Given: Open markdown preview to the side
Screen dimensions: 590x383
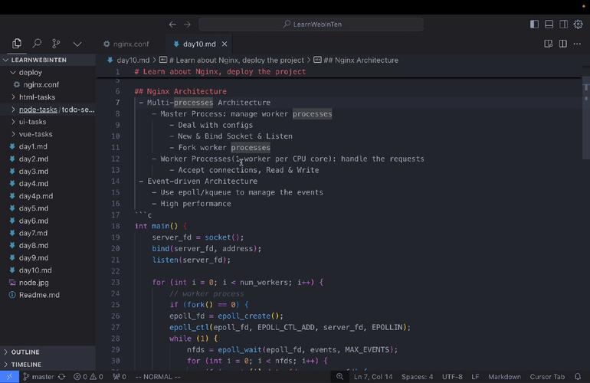Looking at the screenshot, I should [x=548, y=44].
